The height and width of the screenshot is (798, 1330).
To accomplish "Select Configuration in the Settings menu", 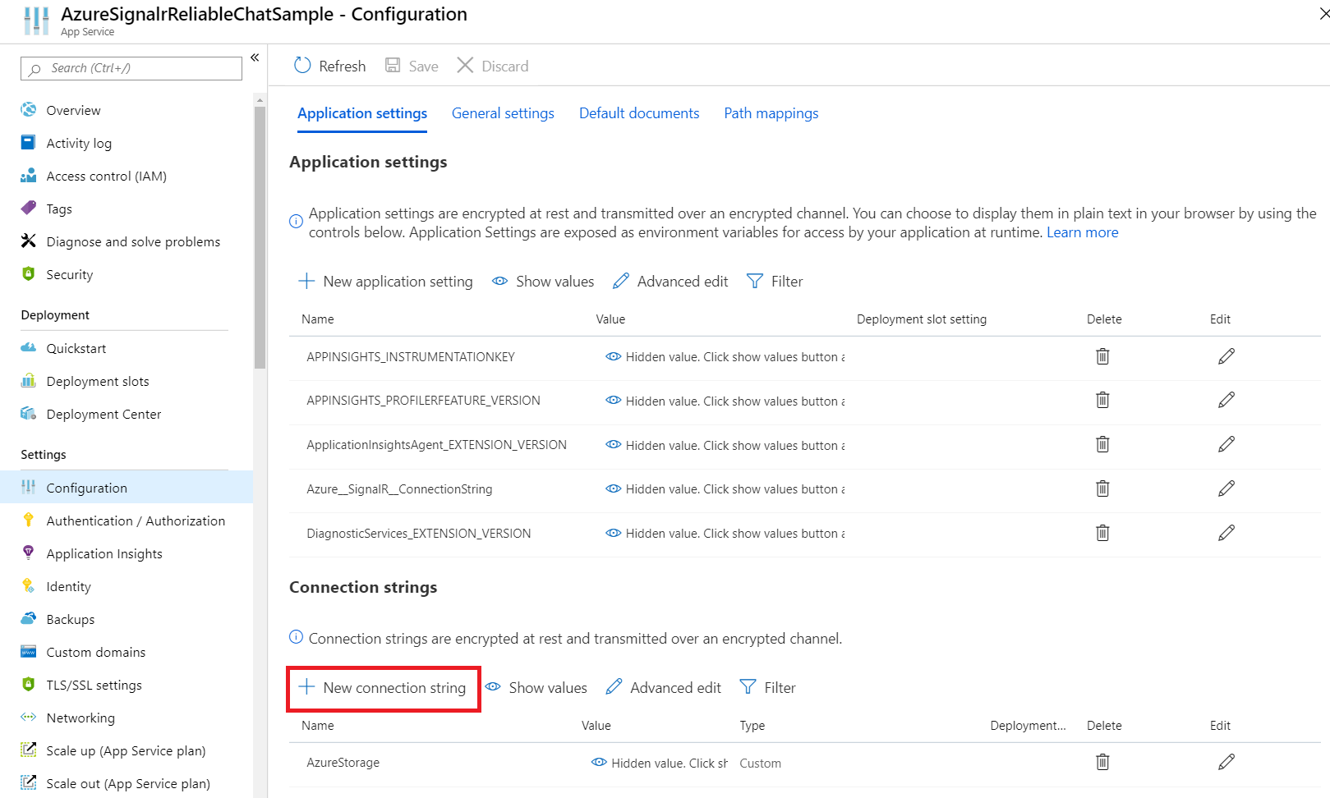I will (x=127, y=488).
